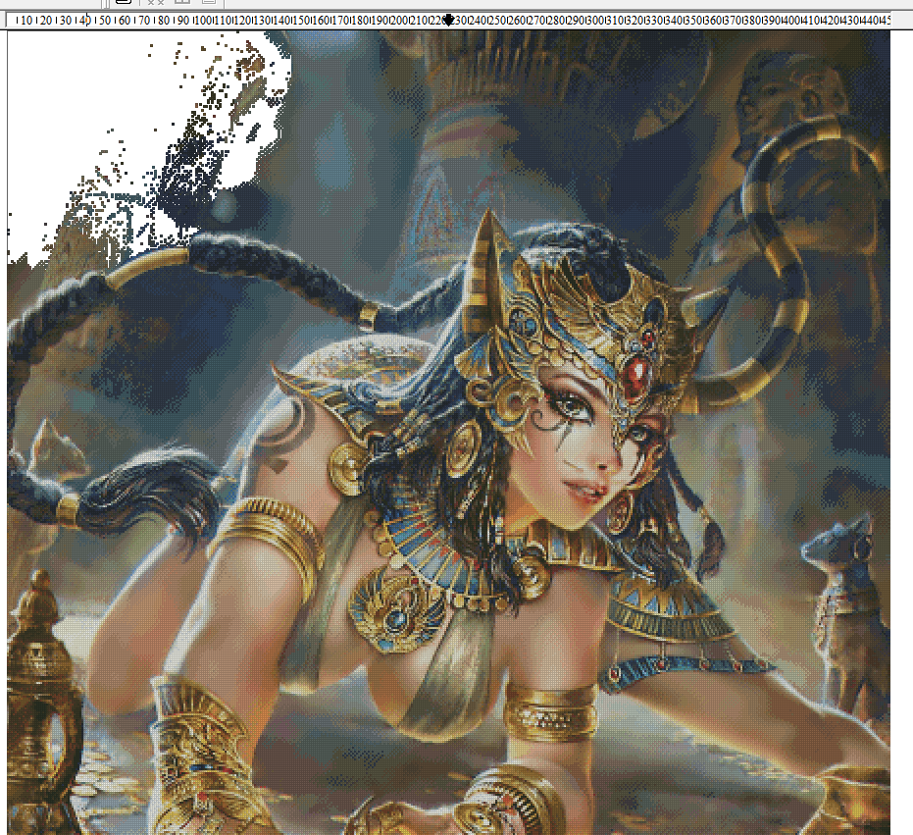The height and width of the screenshot is (835, 913).
Task: Click ruler mark 400
Action: click(x=791, y=21)
